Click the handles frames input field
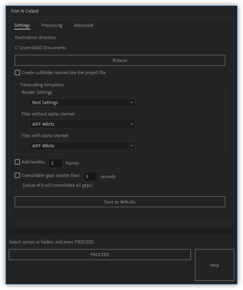Screen dimensions: 243x290 (x=56, y=163)
